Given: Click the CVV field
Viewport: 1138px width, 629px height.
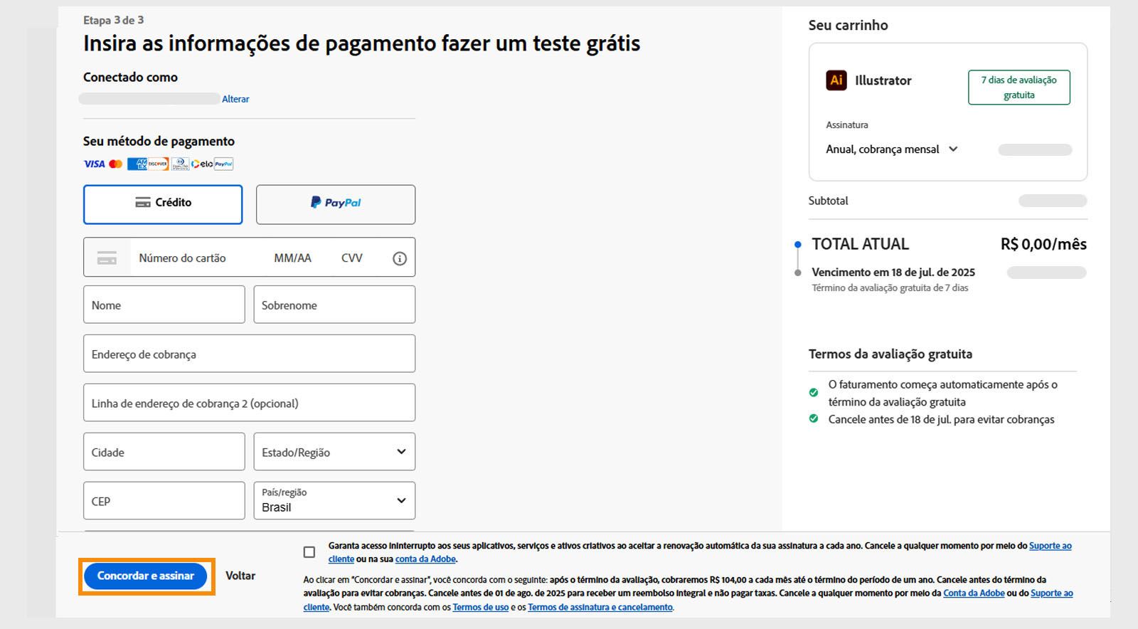Looking at the screenshot, I should pos(352,258).
